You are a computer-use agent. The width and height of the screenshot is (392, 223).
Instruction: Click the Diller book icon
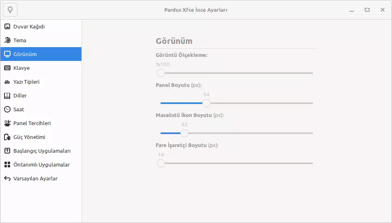(x=7, y=95)
